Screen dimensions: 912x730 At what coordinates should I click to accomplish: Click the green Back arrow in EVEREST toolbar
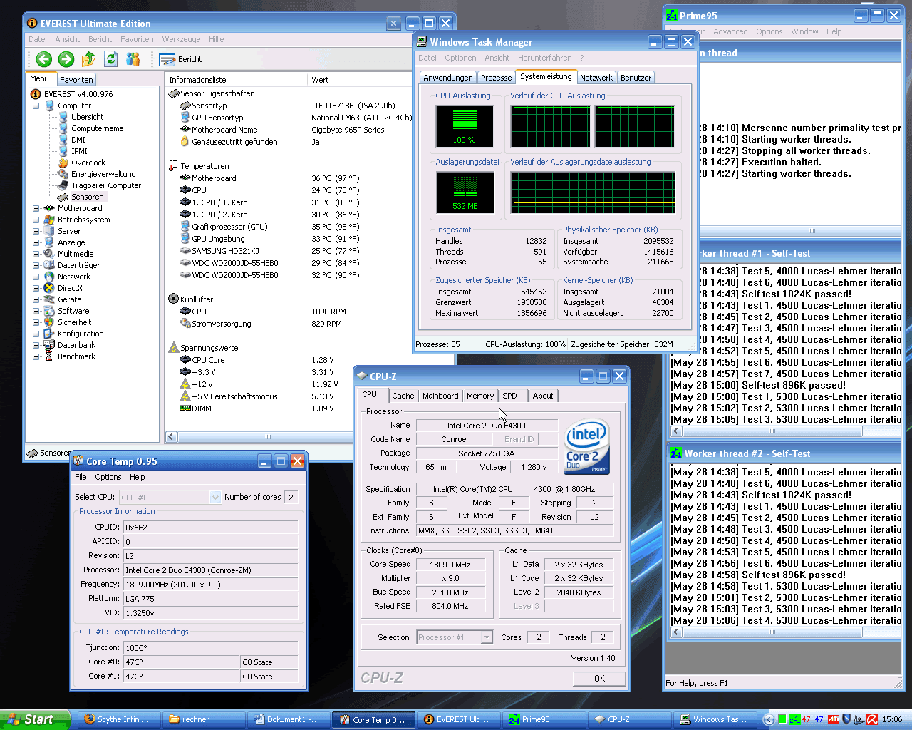[x=44, y=59]
